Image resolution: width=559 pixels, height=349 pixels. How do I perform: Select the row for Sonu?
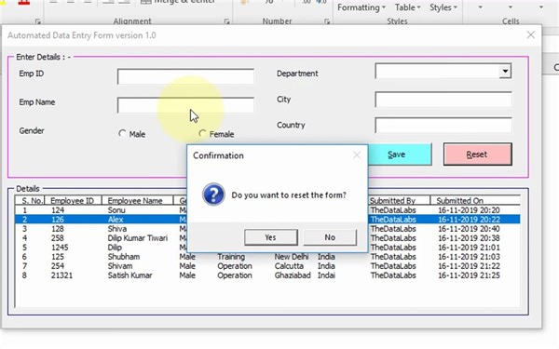click(x=267, y=210)
